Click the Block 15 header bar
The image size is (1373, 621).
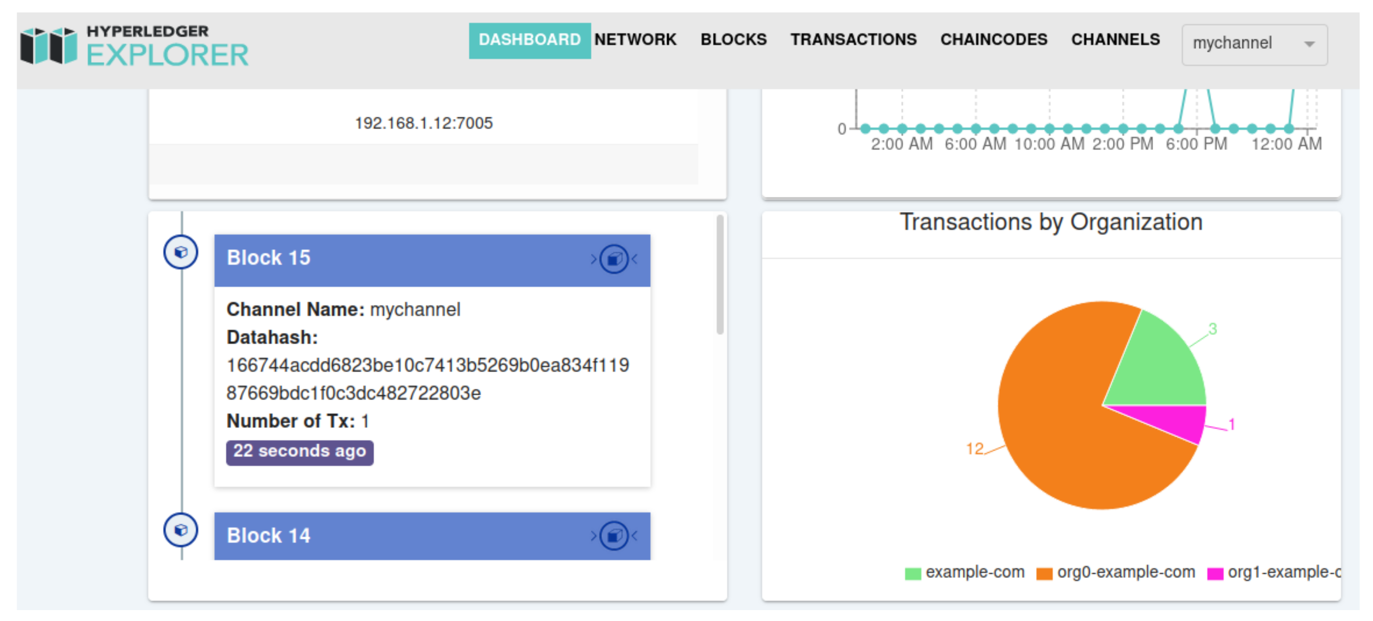point(405,260)
